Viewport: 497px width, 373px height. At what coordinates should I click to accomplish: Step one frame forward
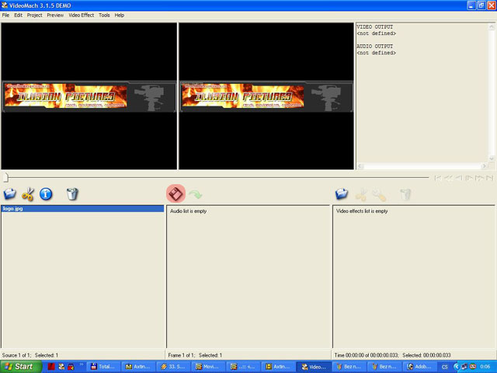[469, 178]
